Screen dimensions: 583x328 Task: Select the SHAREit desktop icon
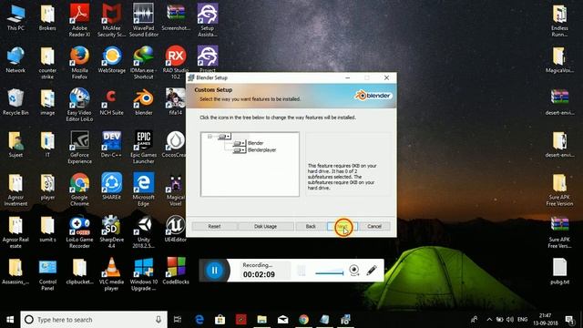point(111,187)
